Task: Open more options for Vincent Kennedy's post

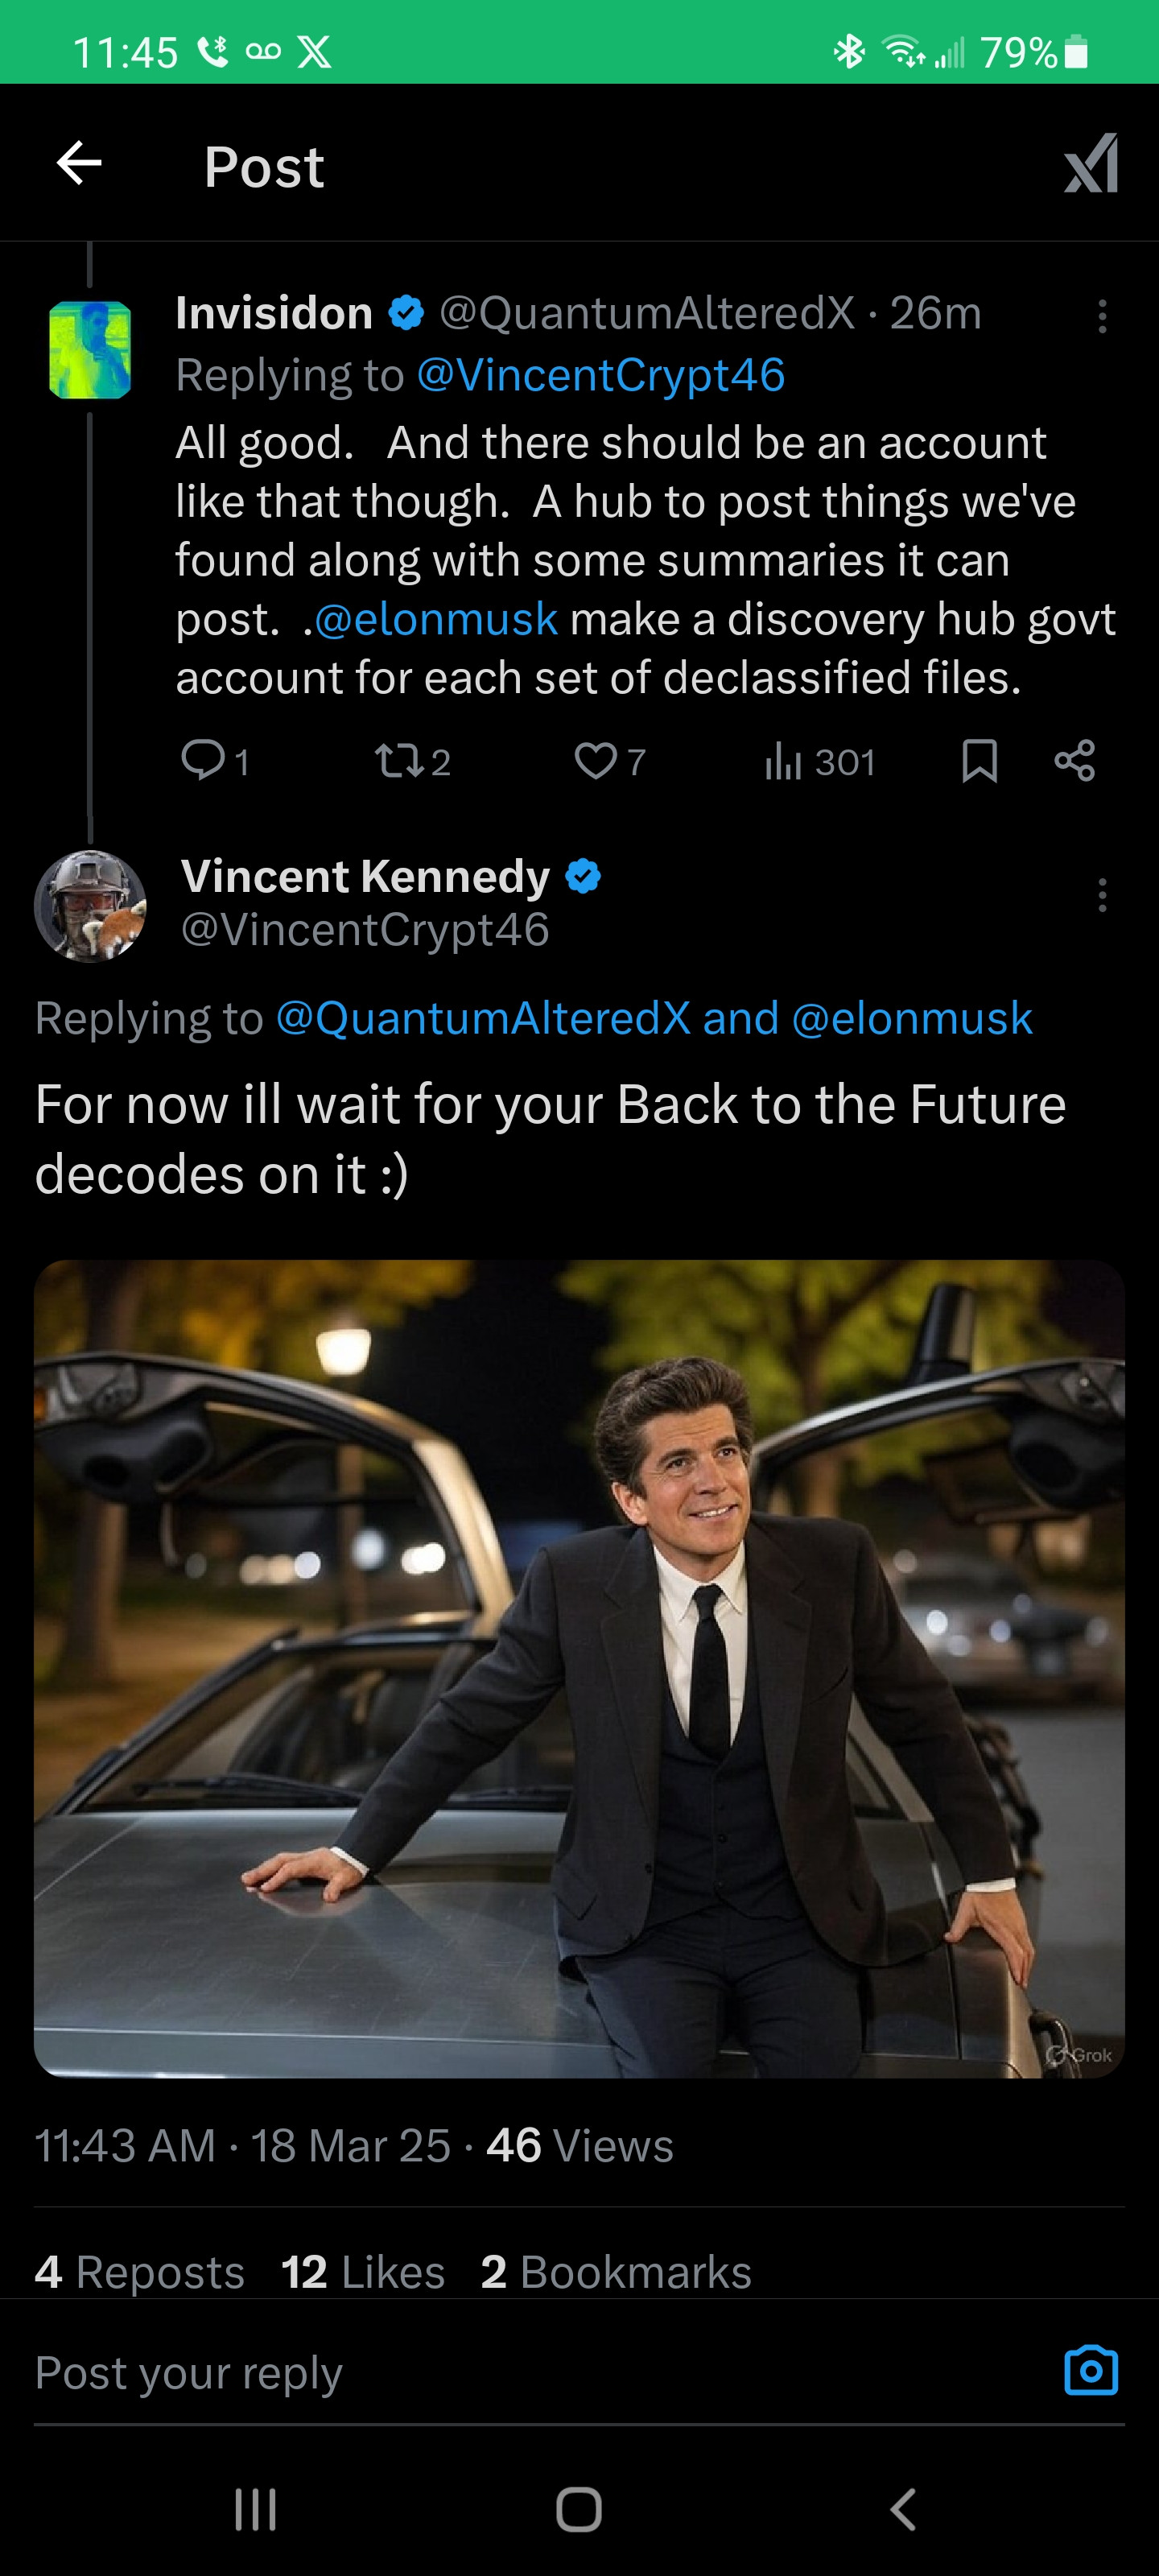Action: point(1102,895)
